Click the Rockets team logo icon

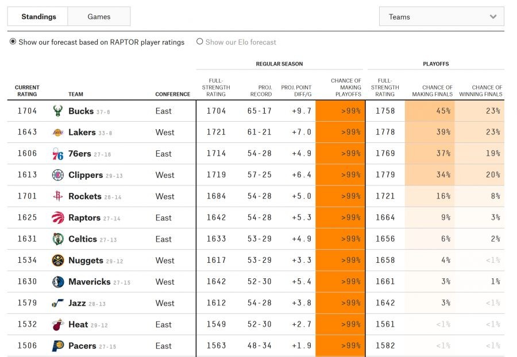57,196
